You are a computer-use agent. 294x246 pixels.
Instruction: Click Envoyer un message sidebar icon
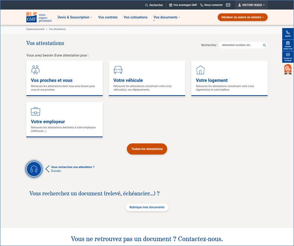coord(288,56)
